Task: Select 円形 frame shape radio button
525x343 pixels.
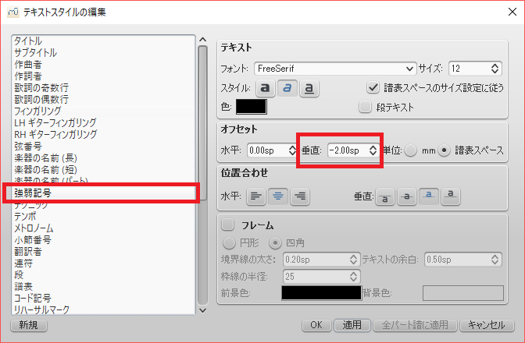Action: click(x=229, y=242)
